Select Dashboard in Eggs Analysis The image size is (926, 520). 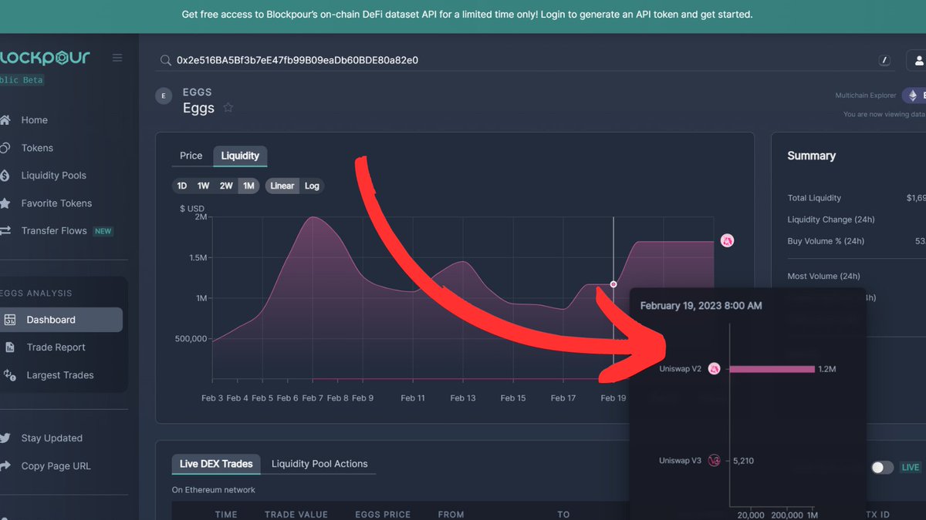pos(61,320)
